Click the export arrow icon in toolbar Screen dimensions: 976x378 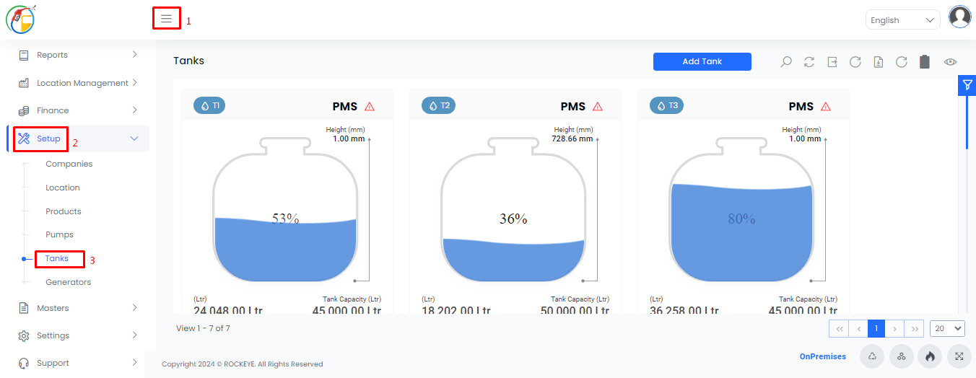(x=832, y=62)
